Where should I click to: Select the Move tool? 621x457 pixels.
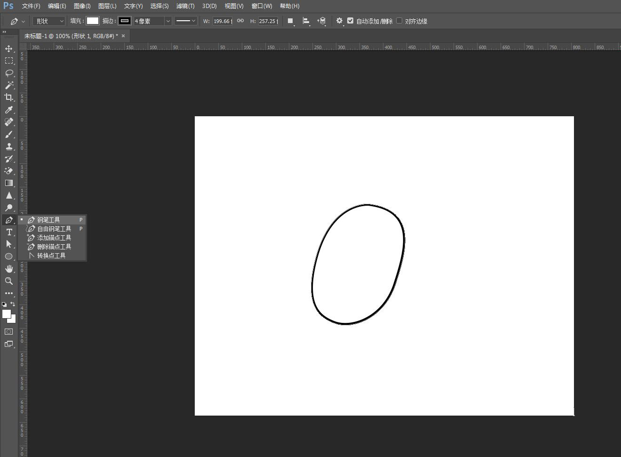(x=8, y=48)
